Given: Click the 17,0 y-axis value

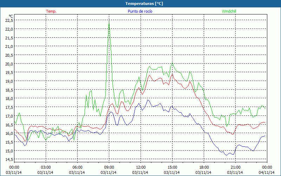Looking at the screenshot, I should tap(9, 116).
